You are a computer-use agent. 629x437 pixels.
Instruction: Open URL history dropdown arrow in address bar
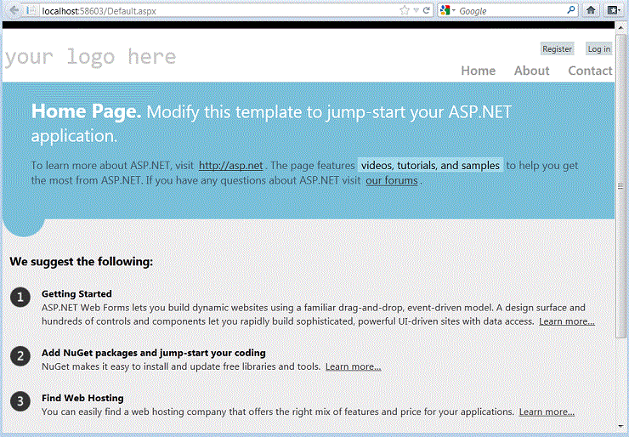click(416, 10)
